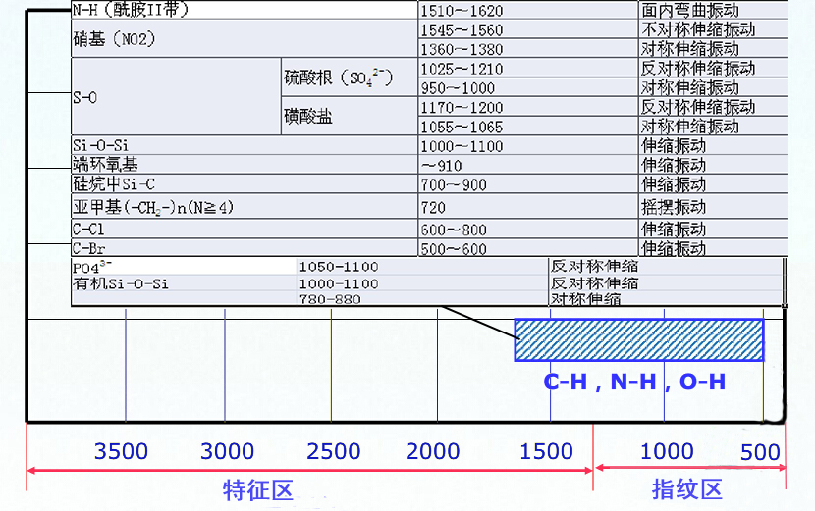Select the 硅烷中Si-C cell
The image size is (815, 511).
tap(244, 183)
